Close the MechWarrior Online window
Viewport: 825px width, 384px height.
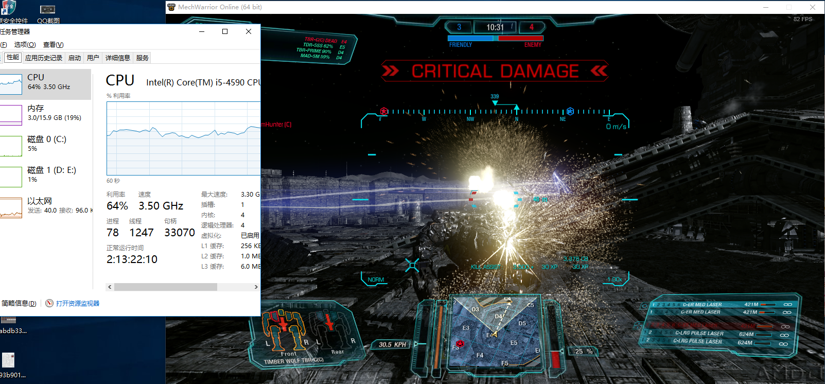pos(813,7)
